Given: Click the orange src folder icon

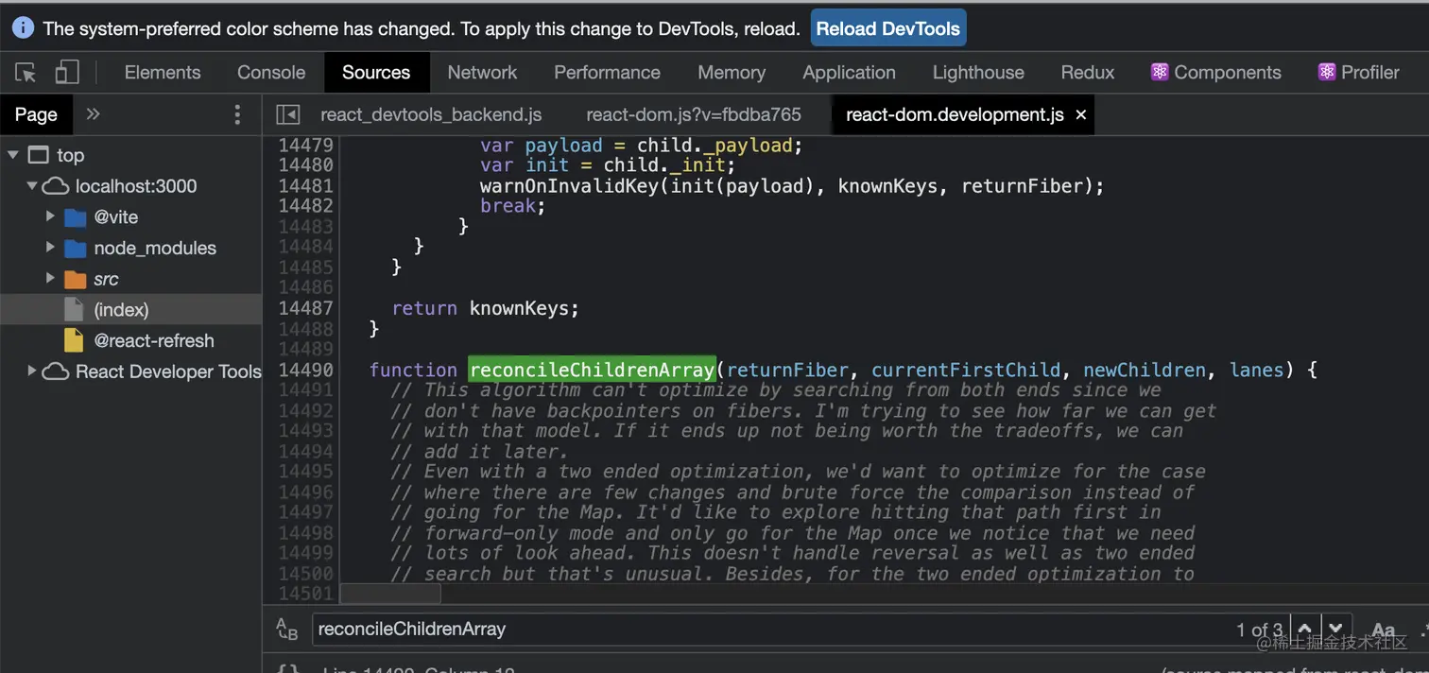Looking at the screenshot, I should click(x=76, y=280).
